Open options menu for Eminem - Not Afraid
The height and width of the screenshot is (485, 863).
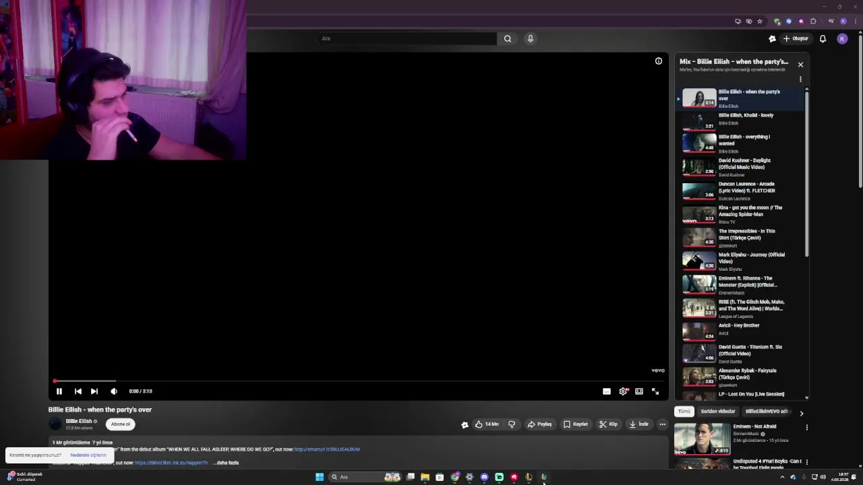806,427
